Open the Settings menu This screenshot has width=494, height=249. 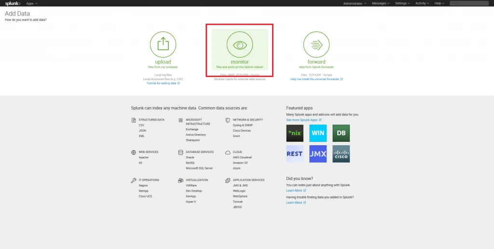[x=402, y=3]
